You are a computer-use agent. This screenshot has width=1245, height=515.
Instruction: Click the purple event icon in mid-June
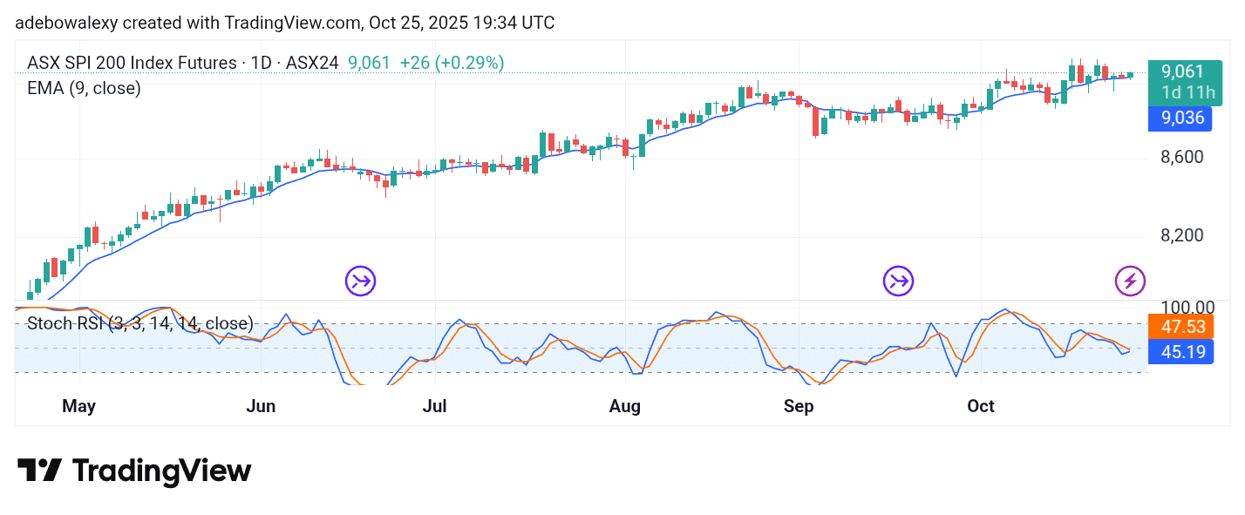(x=360, y=281)
